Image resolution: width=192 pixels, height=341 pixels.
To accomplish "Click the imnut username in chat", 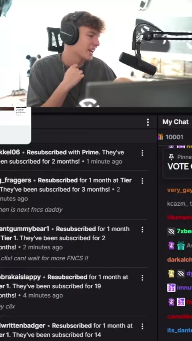I will pyautogui.click(x=184, y=288).
